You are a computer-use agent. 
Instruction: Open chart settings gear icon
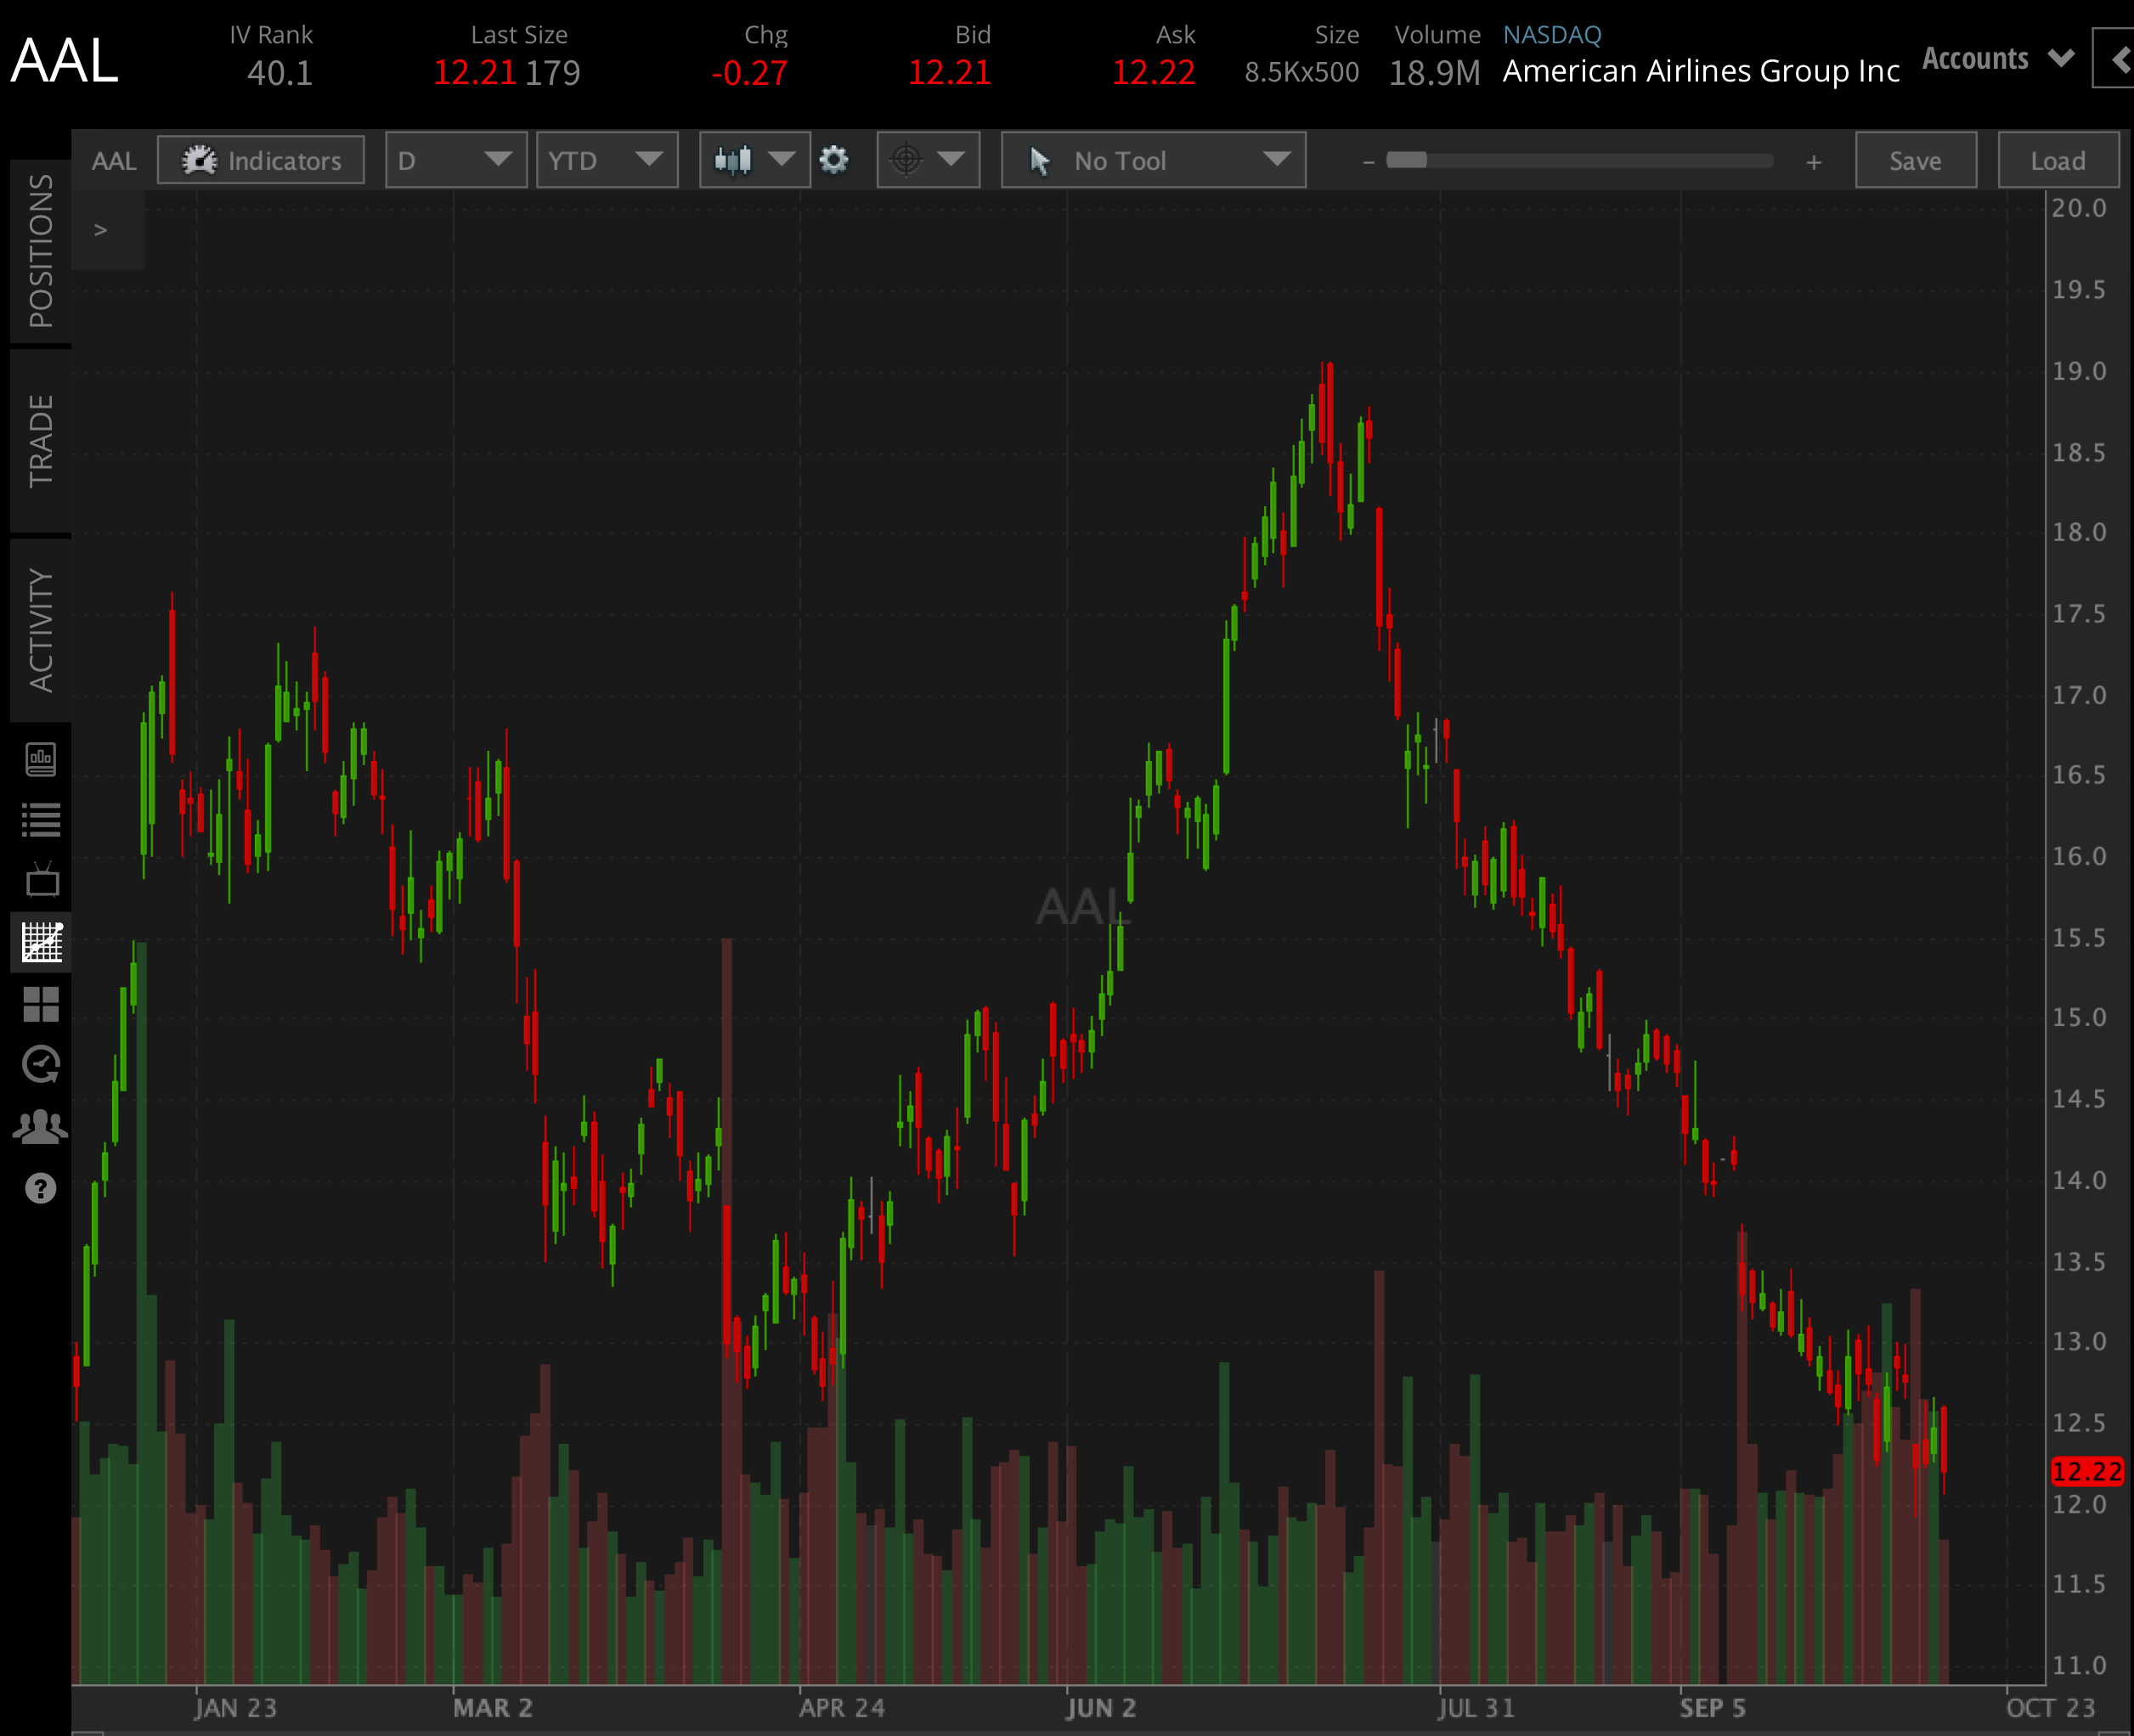(834, 160)
